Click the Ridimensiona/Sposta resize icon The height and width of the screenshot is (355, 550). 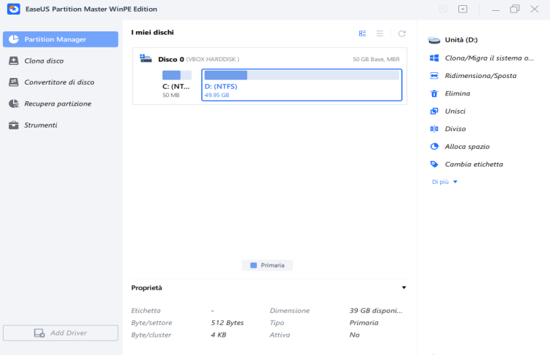coord(434,76)
